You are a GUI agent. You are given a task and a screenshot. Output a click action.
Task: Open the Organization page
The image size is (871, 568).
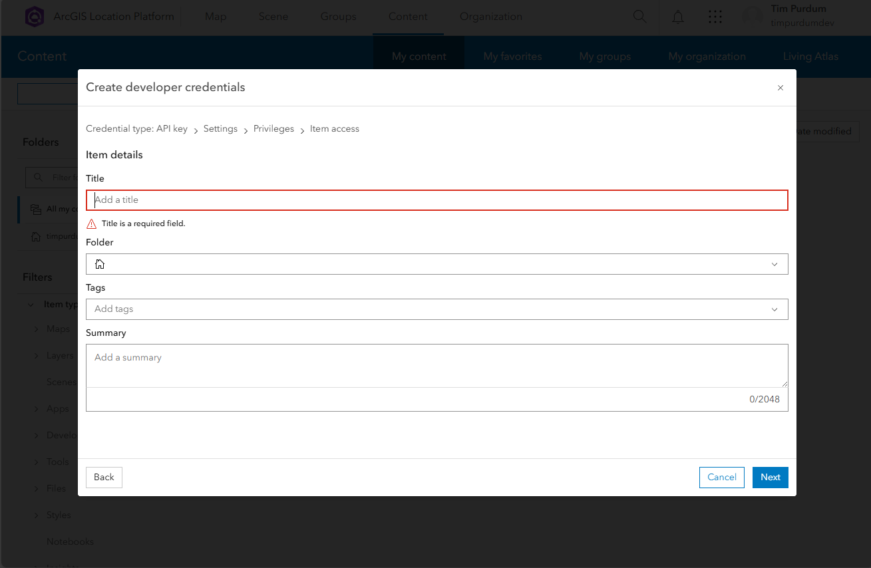[x=491, y=17]
